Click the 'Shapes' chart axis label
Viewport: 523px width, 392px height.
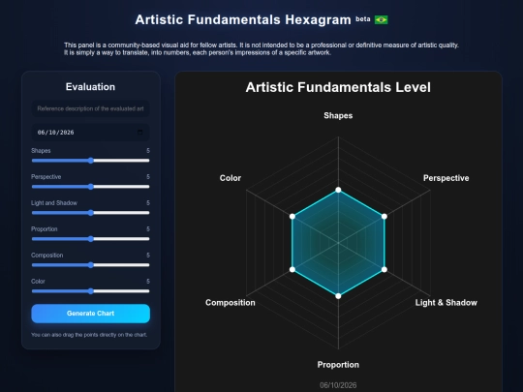tap(338, 116)
